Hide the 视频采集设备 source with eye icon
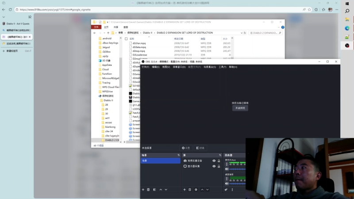The width and height of the screenshot is (354, 199). tap(214, 161)
